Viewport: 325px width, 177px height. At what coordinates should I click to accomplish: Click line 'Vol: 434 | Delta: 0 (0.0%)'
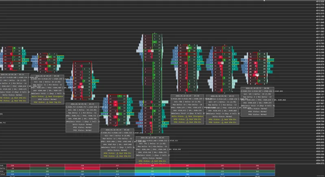117,136
